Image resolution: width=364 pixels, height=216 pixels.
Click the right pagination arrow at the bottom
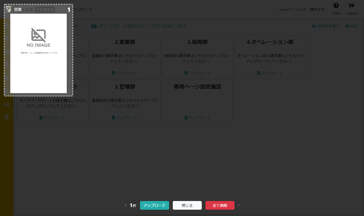point(238,205)
